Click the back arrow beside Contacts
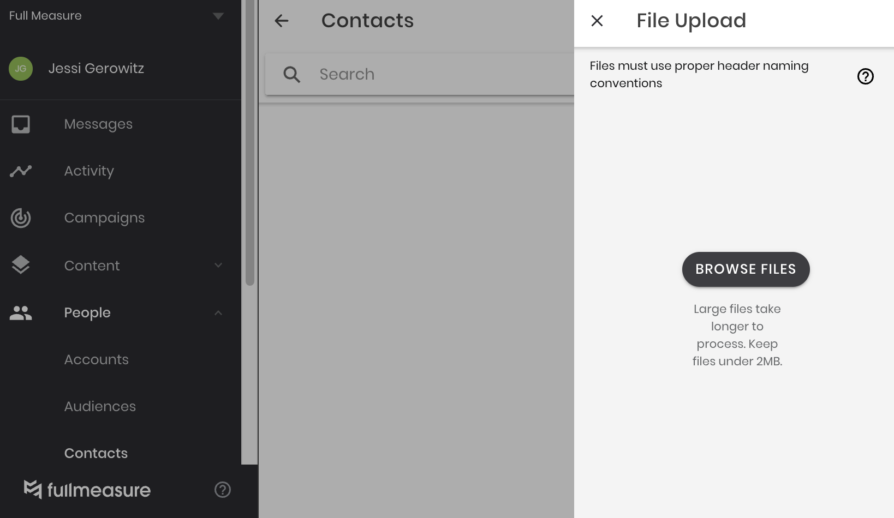Image resolution: width=894 pixels, height=518 pixels. pos(282,21)
